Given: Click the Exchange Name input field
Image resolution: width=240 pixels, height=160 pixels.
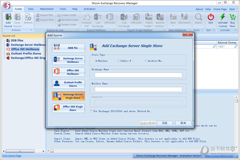Looking at the screenshot, I should click(x=138, y=75).
